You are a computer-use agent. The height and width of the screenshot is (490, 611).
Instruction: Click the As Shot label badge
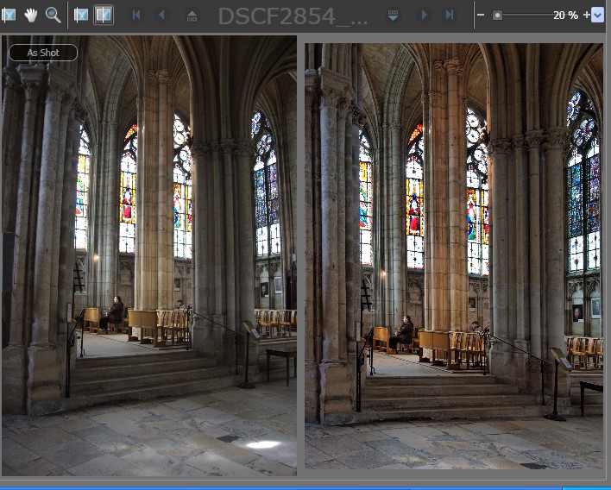click(x=43, y=53)
